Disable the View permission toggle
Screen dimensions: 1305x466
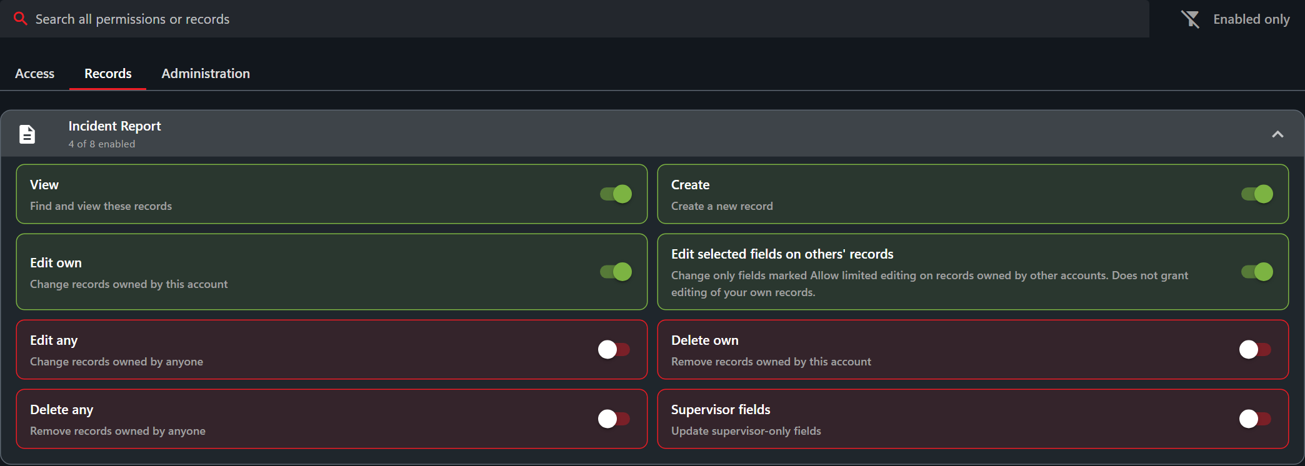[x=616, y=194]
